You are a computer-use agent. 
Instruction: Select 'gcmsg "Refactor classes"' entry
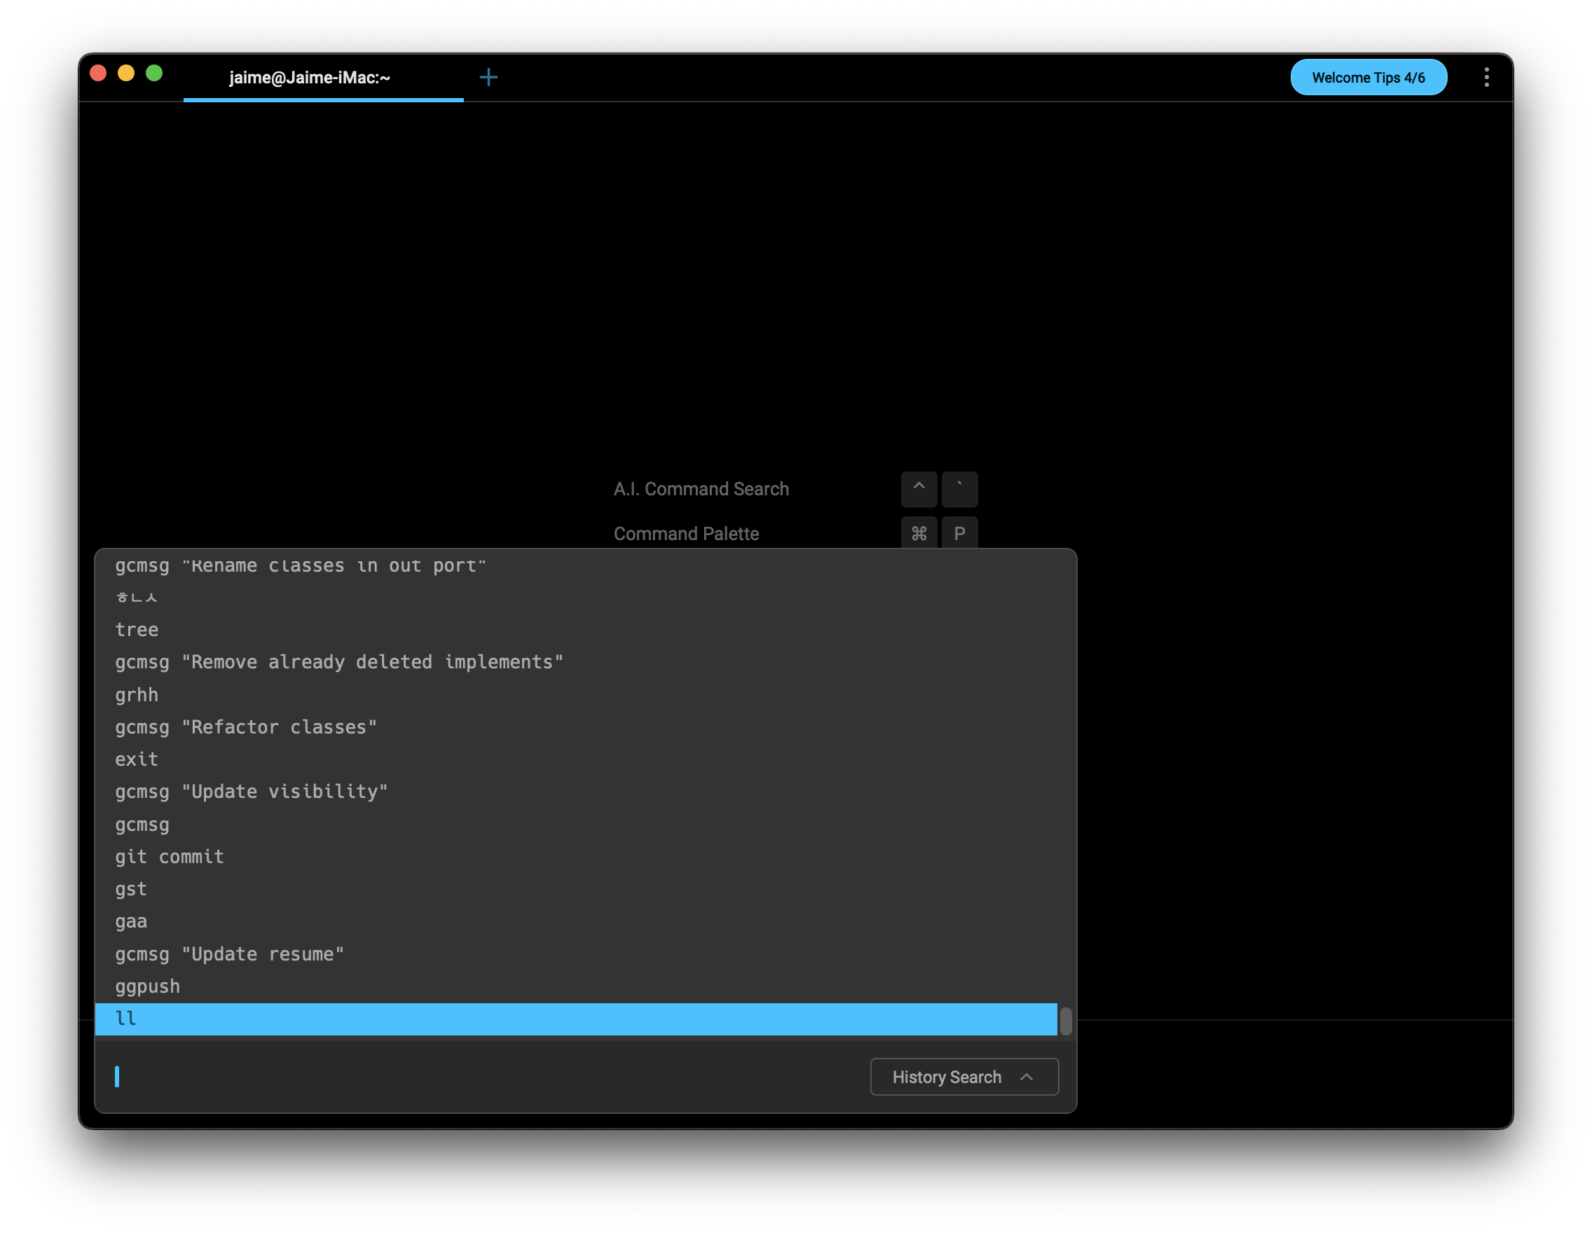pyautogui.click(x=246, y=726)
